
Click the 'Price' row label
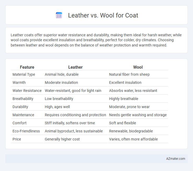pyautogui.click(x=17, y=139)
